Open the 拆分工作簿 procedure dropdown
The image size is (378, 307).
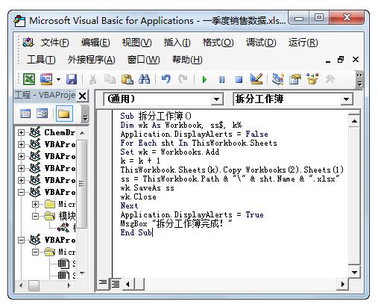coord(346,99)
